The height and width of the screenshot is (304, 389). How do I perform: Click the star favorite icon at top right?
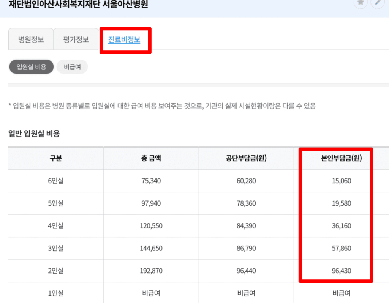click(361, 3)
